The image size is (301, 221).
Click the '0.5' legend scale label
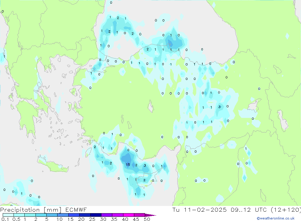tap(16, 219)
